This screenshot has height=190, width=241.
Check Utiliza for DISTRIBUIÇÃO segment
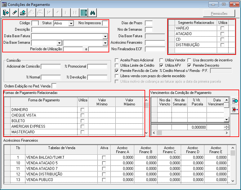tap(222, 45)
